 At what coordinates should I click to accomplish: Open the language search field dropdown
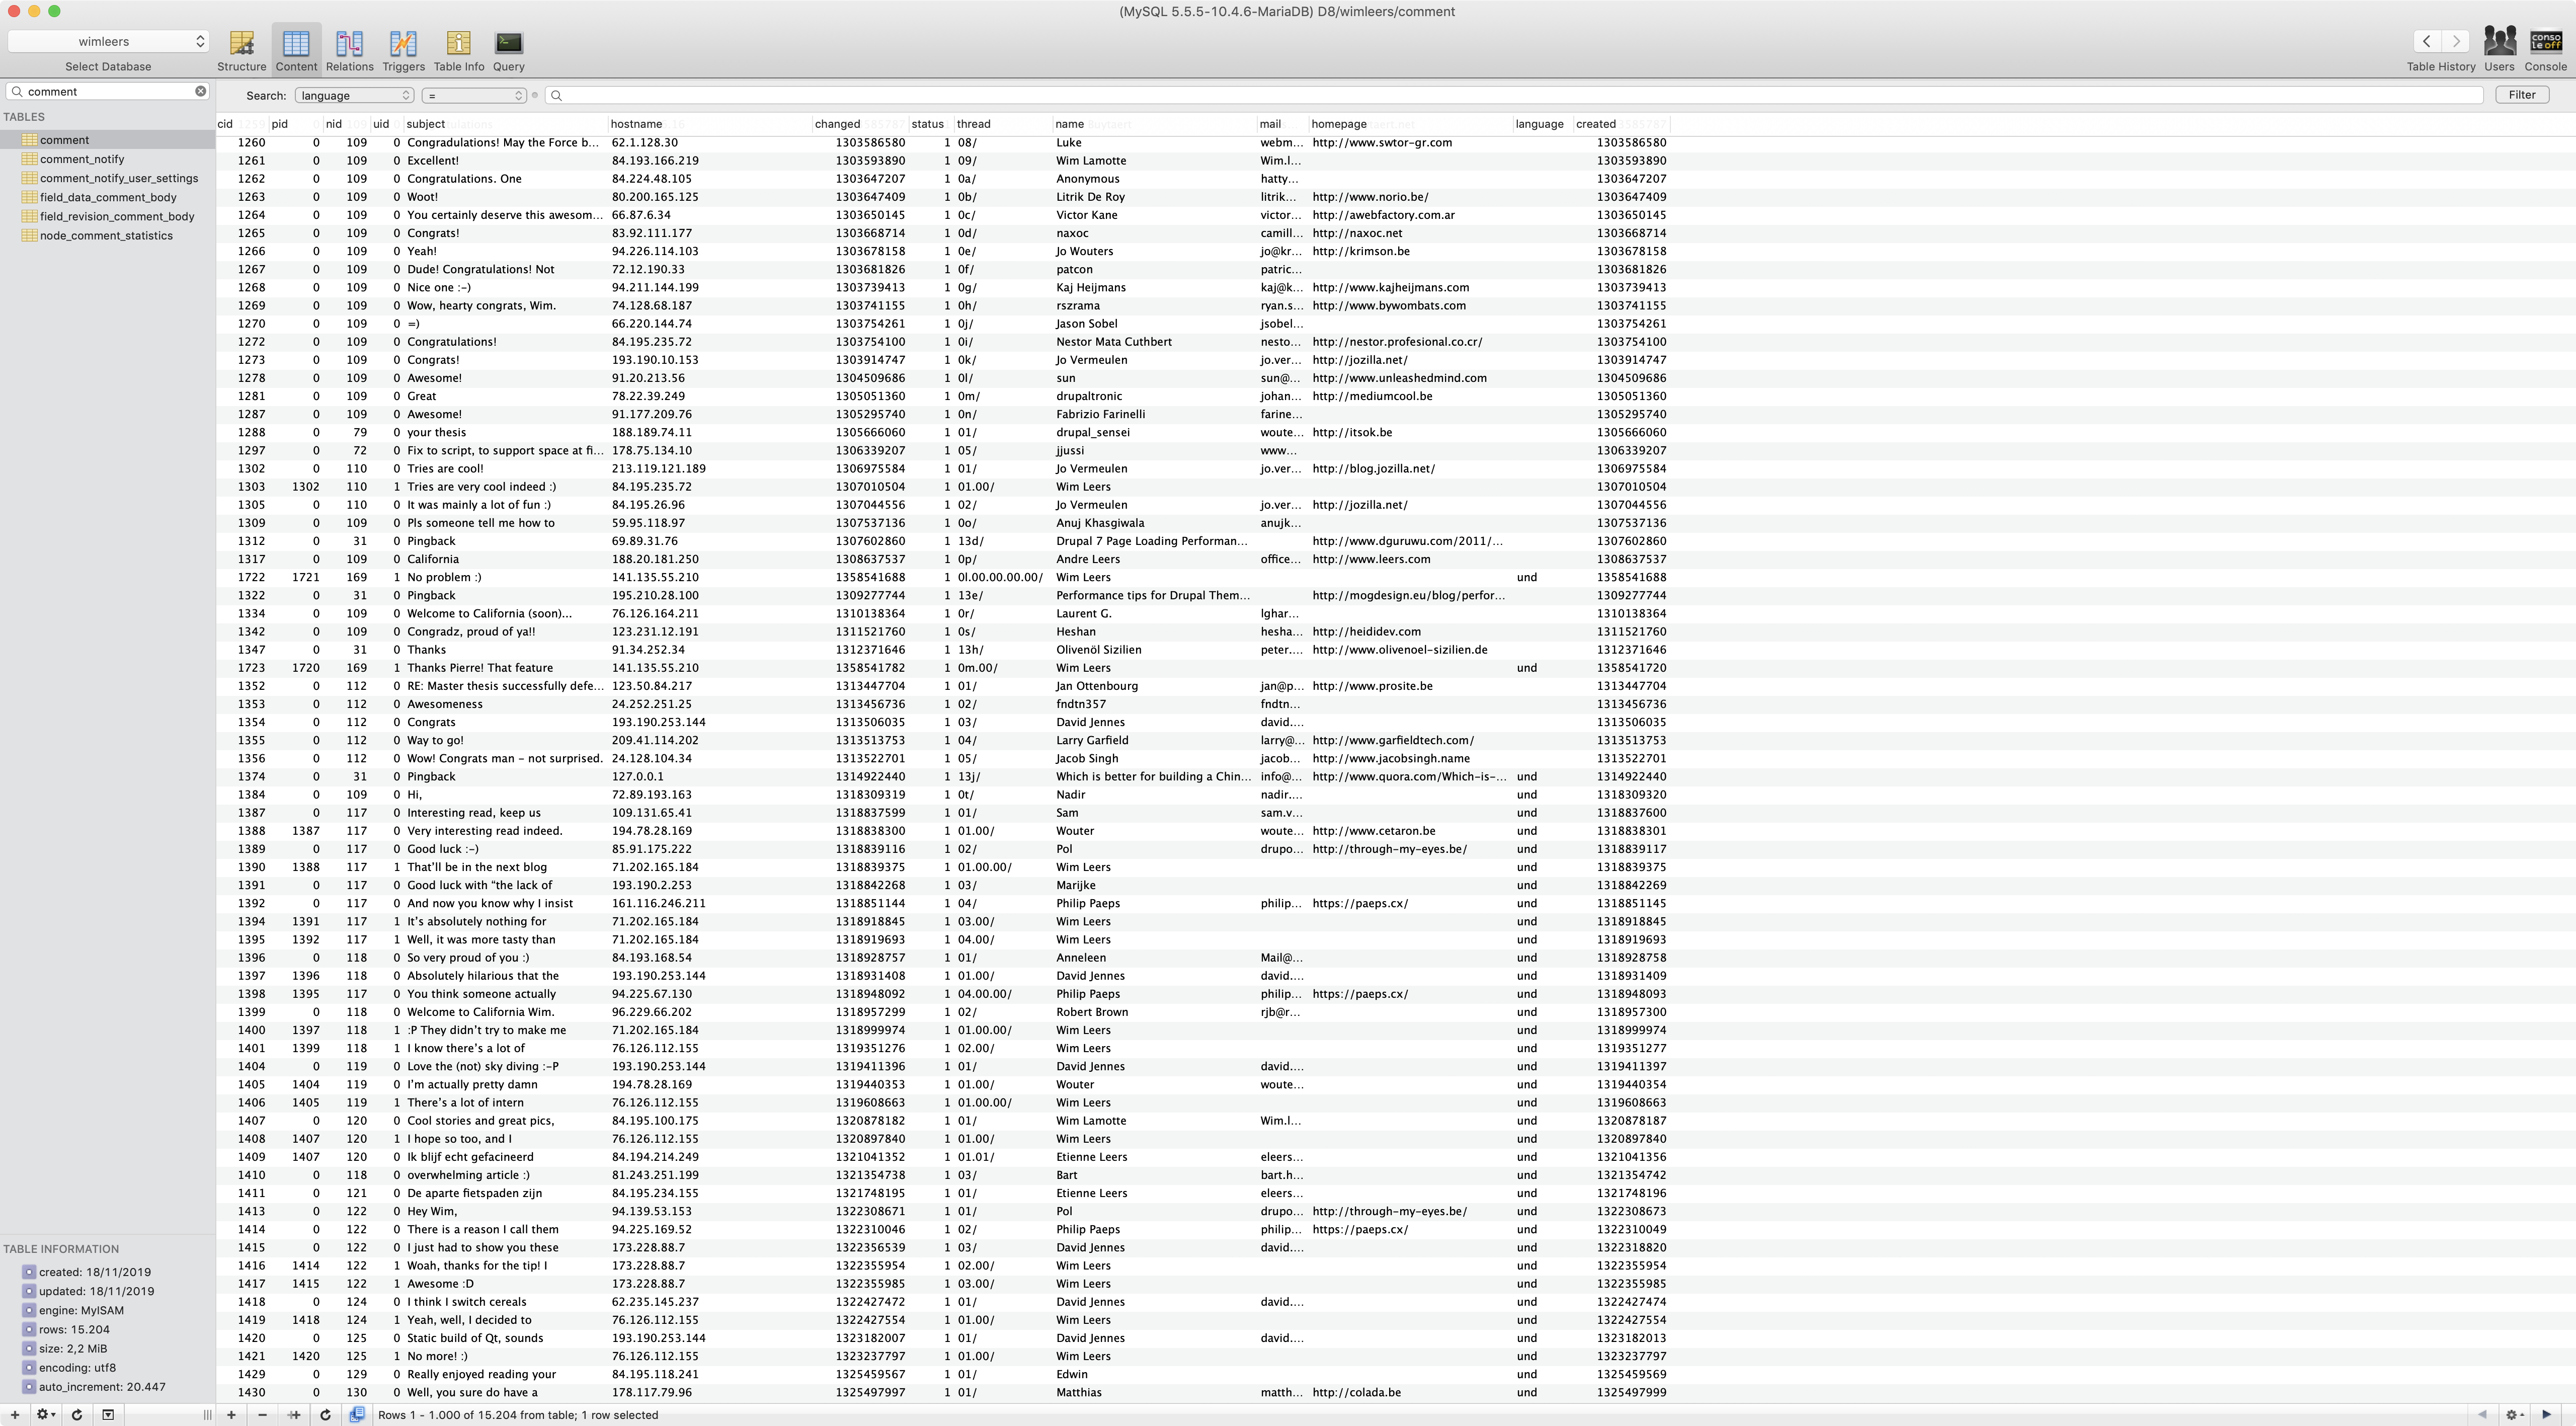[x=354, y=95]
